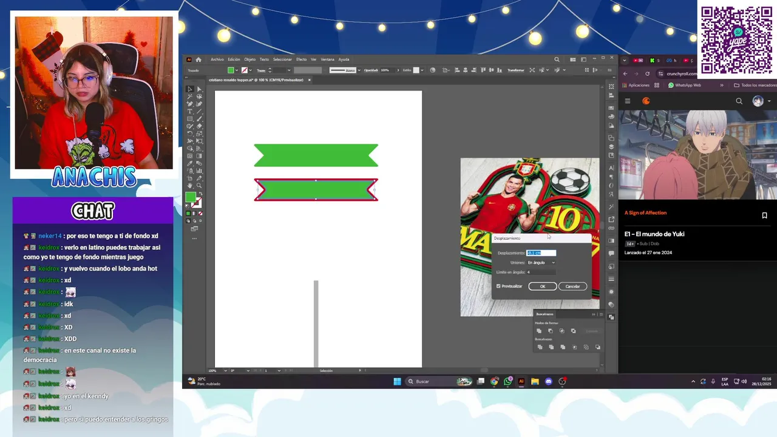
Task: Open the Edición menu
Action: pyautogui.click(x=234, y=59)
